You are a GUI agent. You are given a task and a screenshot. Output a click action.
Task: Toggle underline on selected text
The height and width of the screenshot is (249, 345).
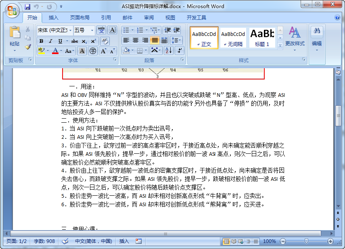click(x=60, y=41)
